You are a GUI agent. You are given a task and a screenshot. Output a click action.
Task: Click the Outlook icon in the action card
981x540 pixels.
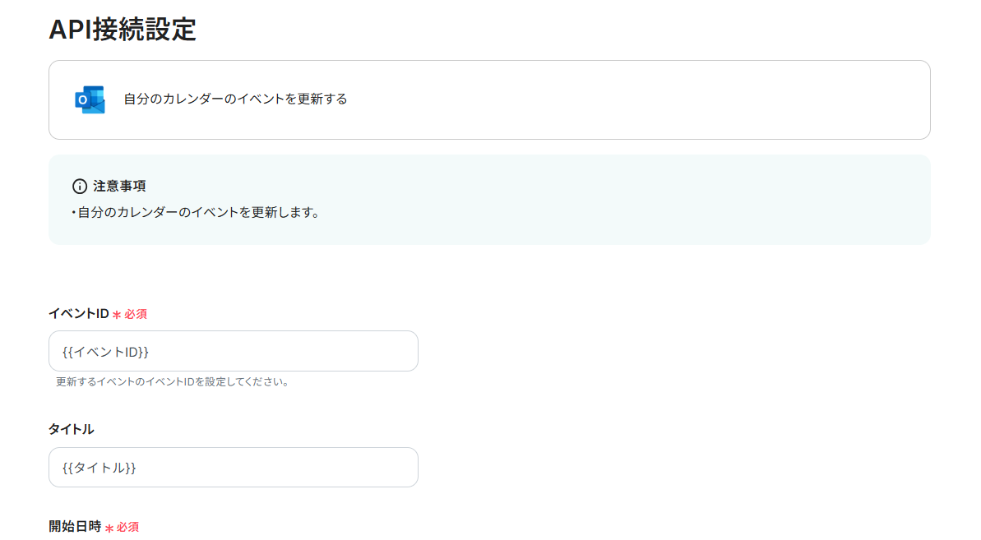[x=90, y=99]
